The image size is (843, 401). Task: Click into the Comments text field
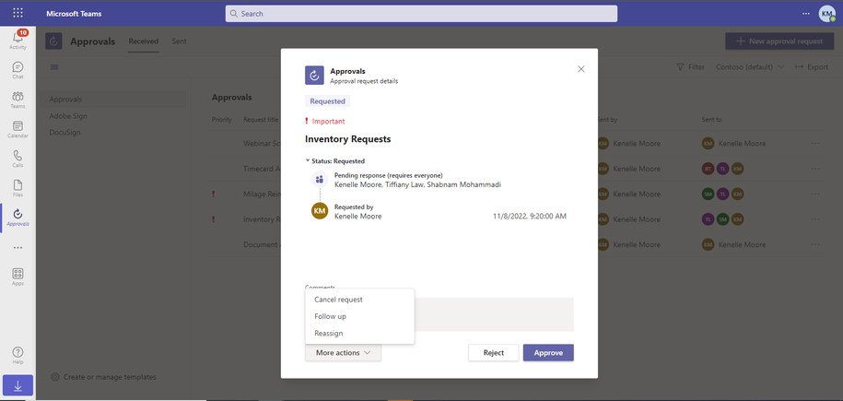point(494,314)
